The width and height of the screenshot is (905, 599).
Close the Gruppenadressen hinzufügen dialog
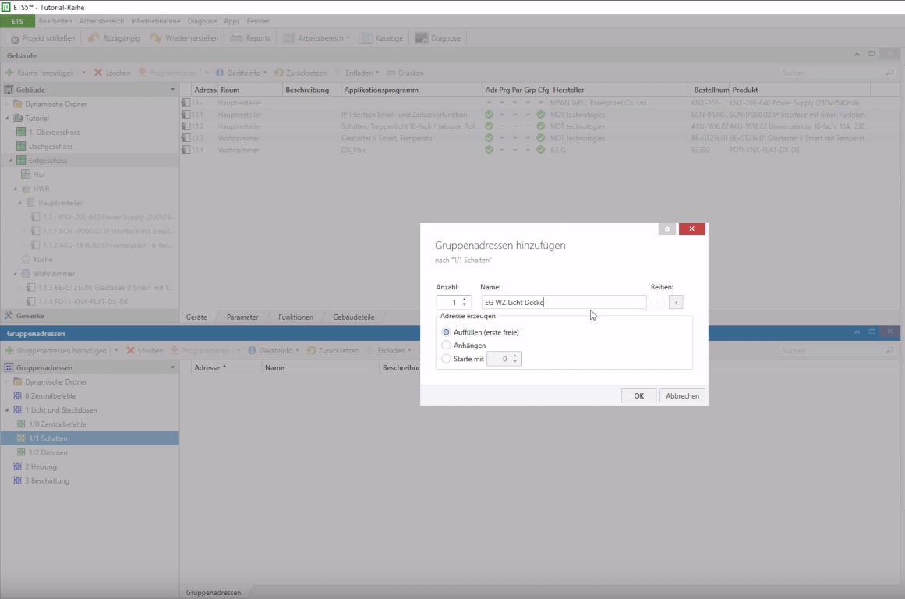pyautogui.click(x=691, y=229)
